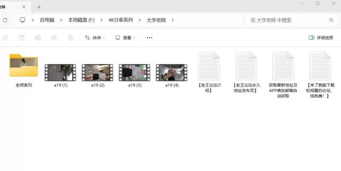Click the a19 (2) file name
This screenshot has width=341, height=171.
click(98, 85)
